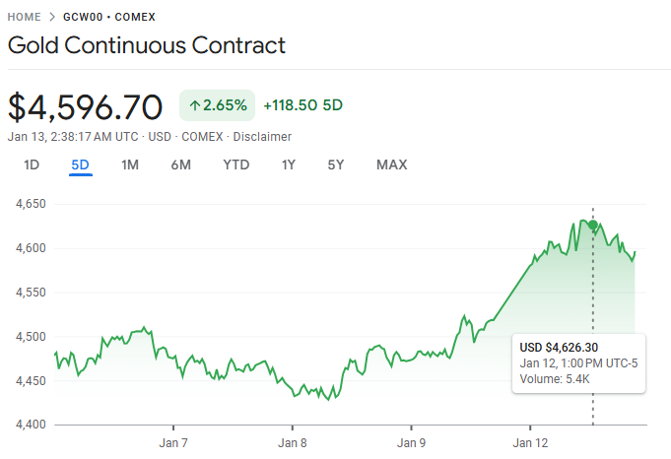Go to the HOME breadcrumb link
Screen dimensions: 671x459
click(x=25, y=18)
